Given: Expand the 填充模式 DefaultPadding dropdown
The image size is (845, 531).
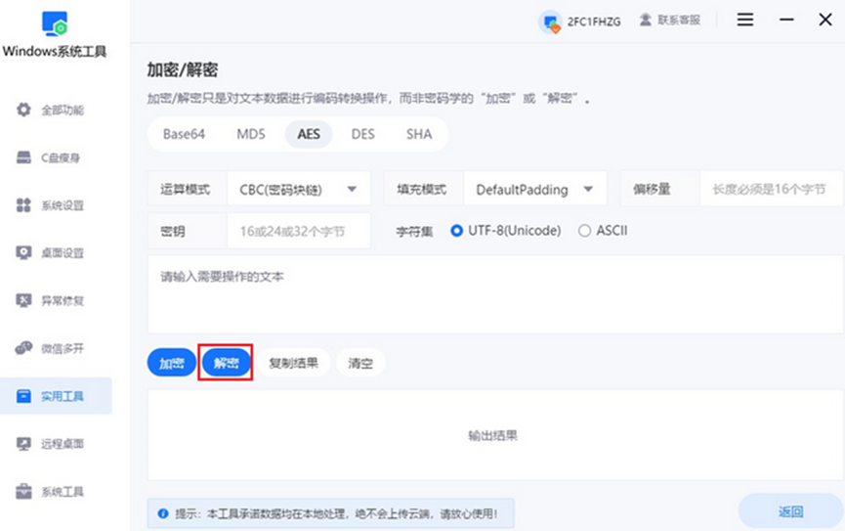Looking at the screenshot, I should click(588, 190).
